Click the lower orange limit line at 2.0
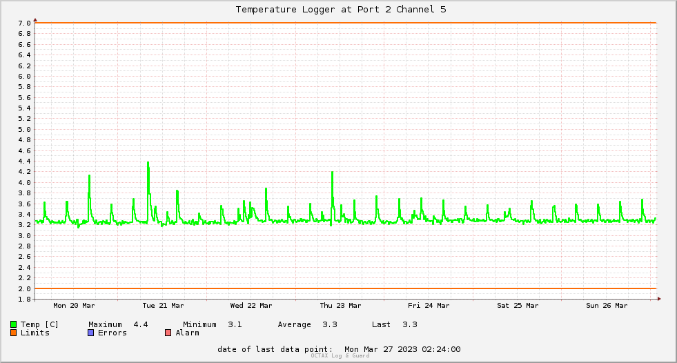This screenshot has width=677, height=363. [x=346, y=288]
